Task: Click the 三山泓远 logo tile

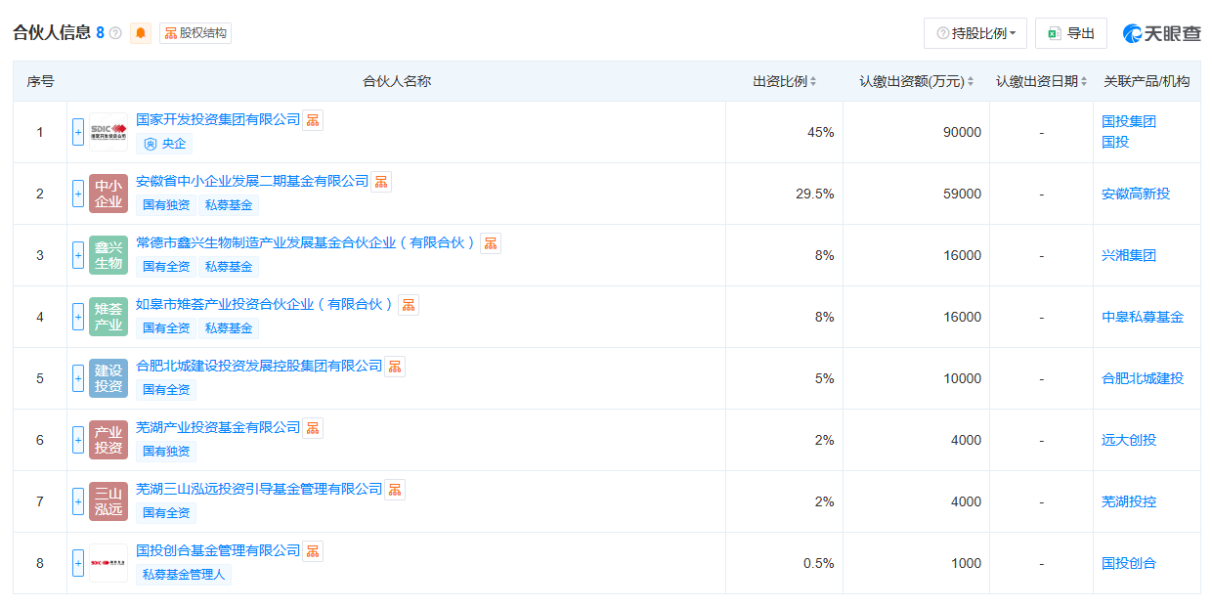Action: [x=108, y=501]
